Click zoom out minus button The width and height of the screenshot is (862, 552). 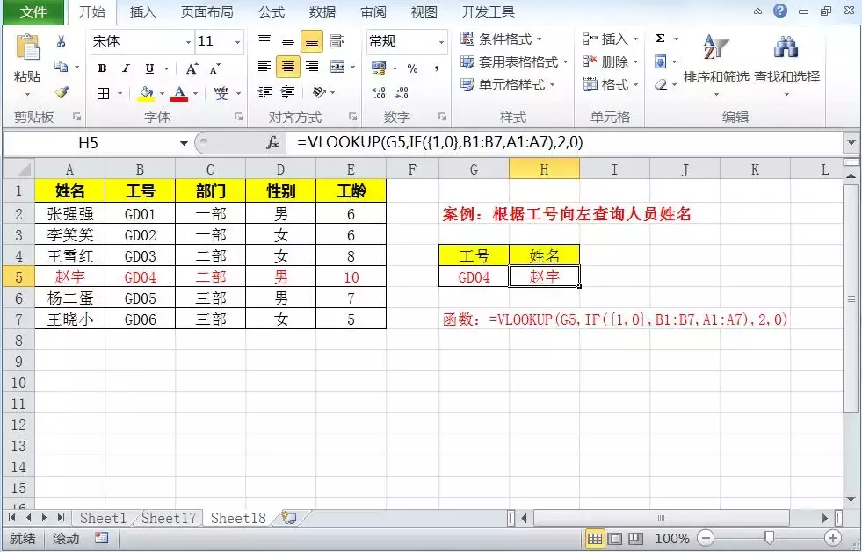pos(706,538)
